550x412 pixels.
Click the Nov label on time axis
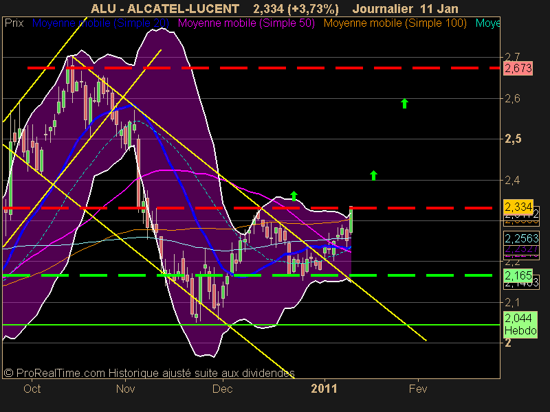click(125, 389)
